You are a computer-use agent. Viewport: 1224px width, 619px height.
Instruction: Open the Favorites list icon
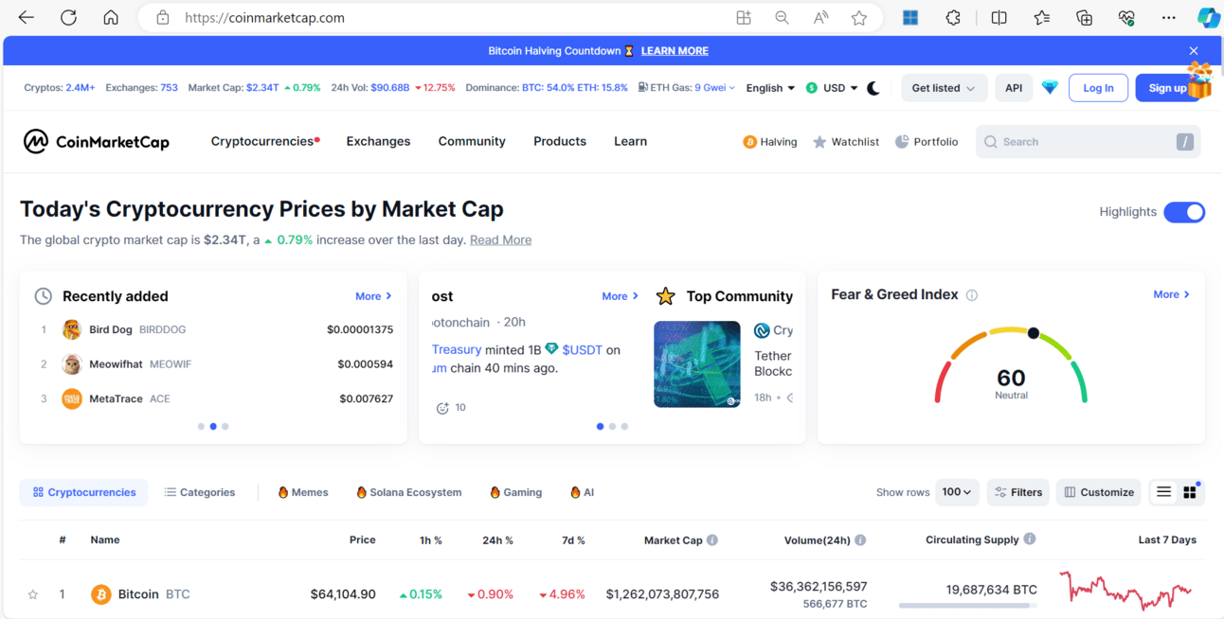coord(1042,18)
